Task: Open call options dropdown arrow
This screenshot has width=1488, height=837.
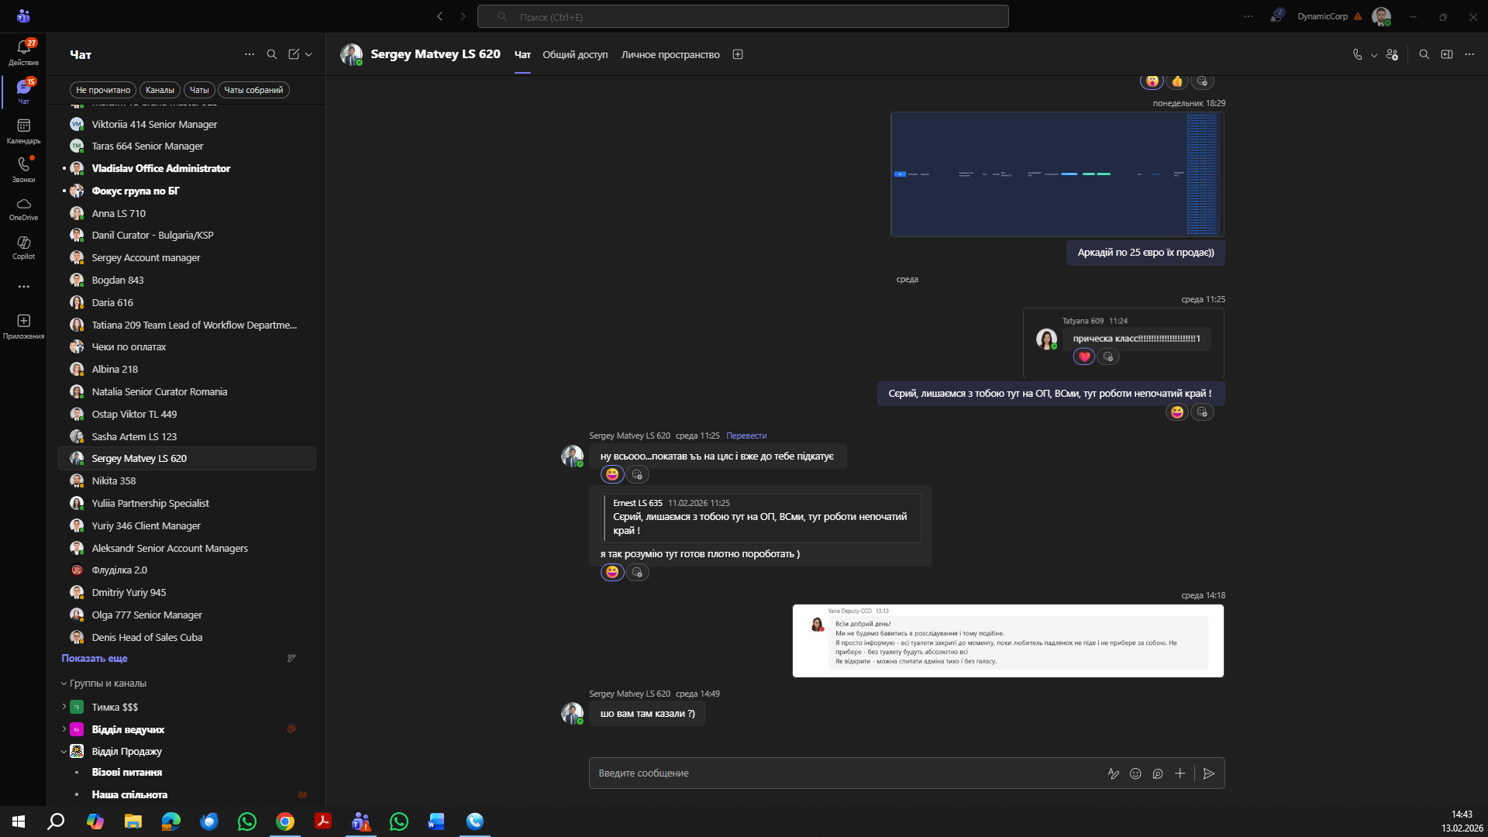Action: click(x=1374, y=55)
